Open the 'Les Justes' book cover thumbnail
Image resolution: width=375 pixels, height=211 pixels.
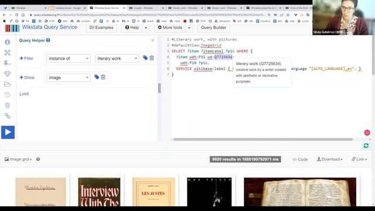tap(154, 192)
